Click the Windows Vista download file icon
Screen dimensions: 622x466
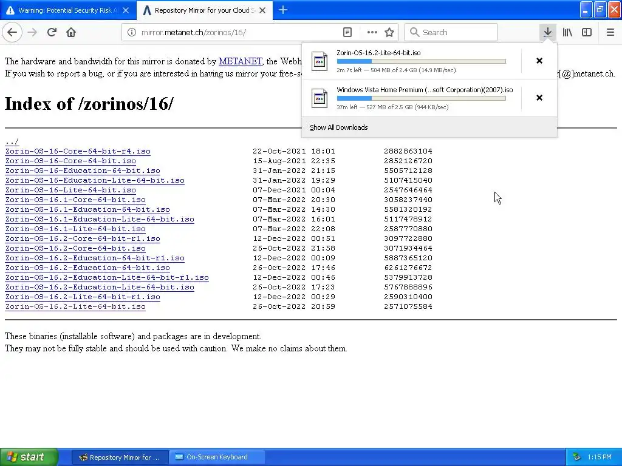coord(320,98)
